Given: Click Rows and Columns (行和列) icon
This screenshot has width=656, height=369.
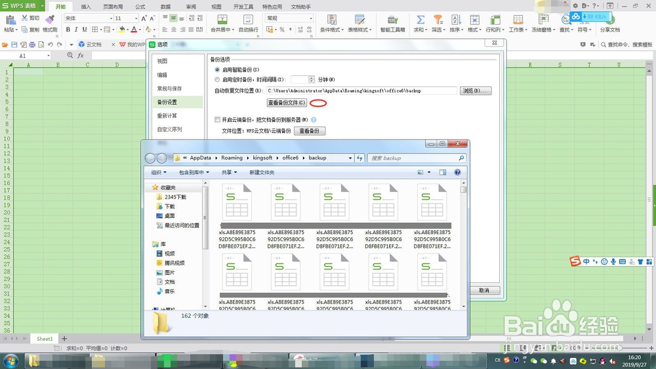Looking at the screenshot, I should tap(495, 20).
